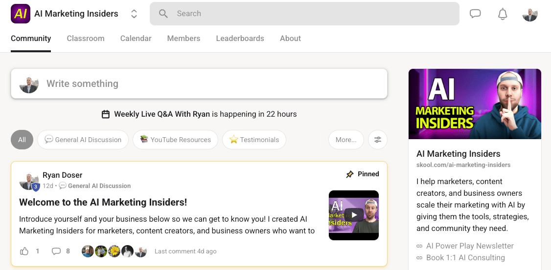Open chat messages icon
The height and width of the screenshot is (270, 551).
(x=475, y=14)
